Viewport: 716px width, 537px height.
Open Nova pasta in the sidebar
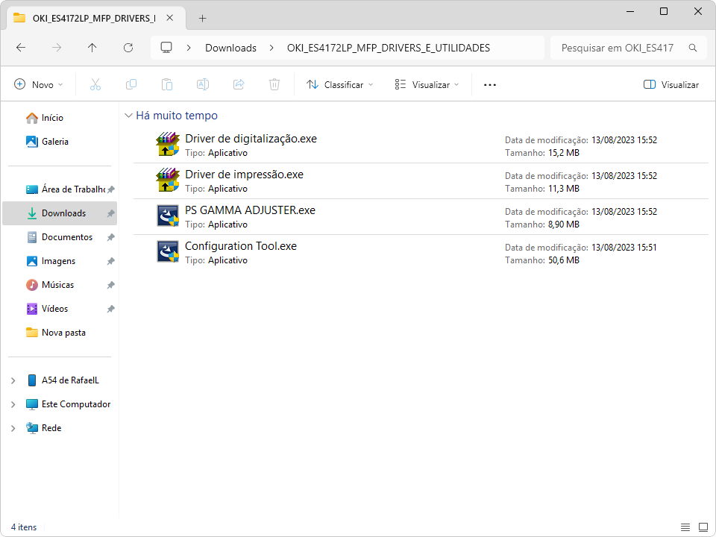click(x=60, y=333)
